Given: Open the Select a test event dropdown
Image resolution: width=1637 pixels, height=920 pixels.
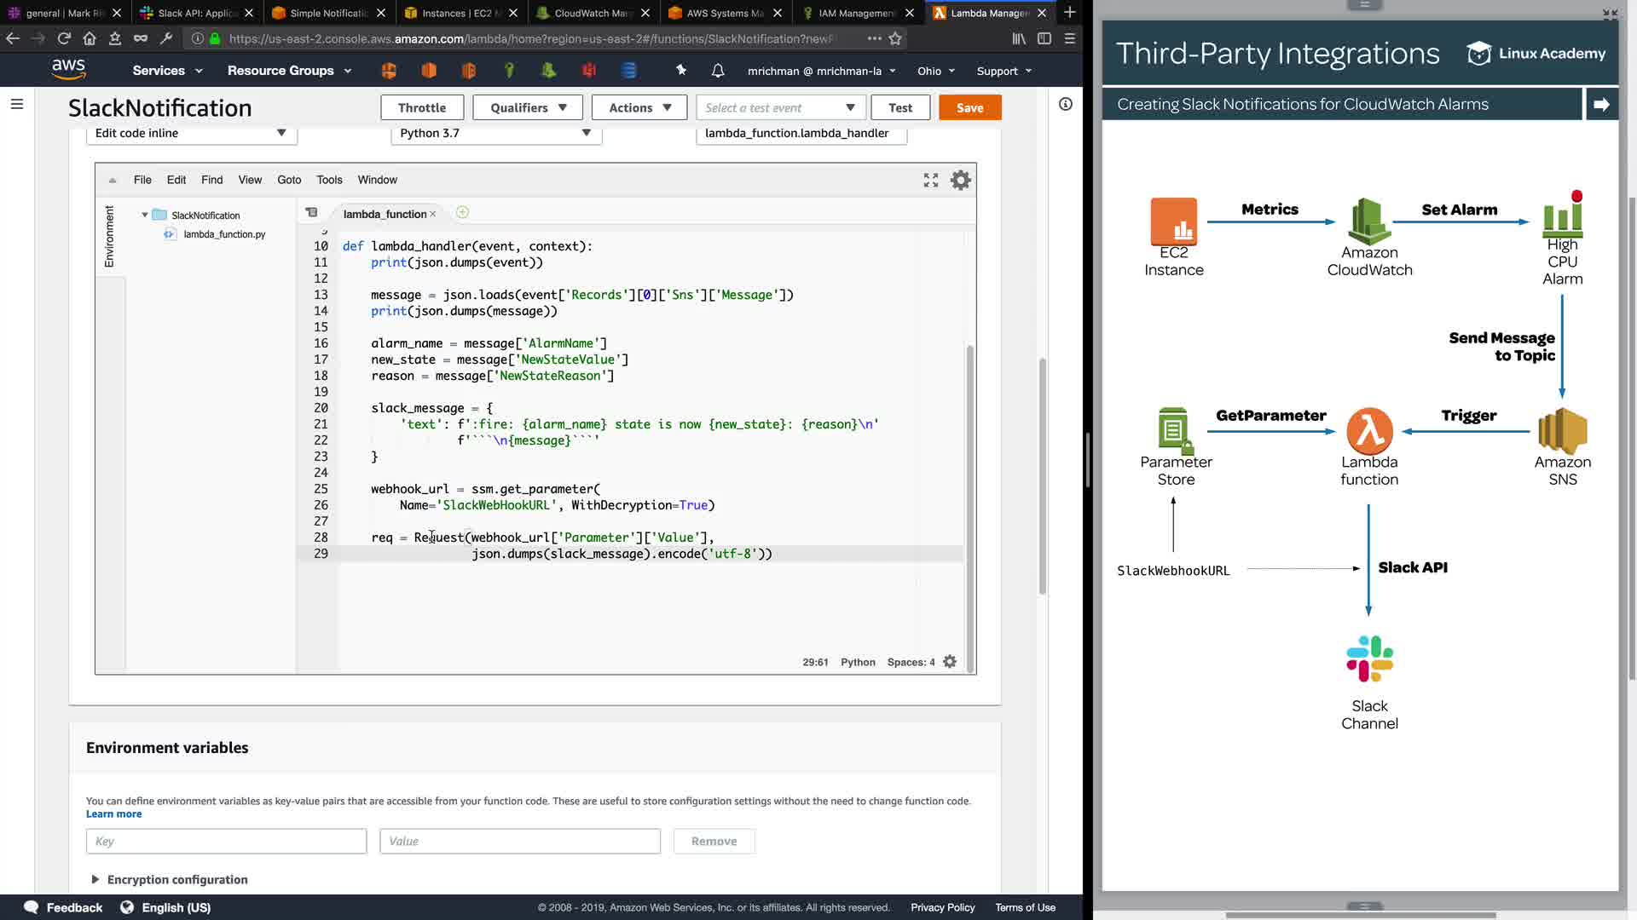Looking at the screenshot, I should click(x=780, y=108).
